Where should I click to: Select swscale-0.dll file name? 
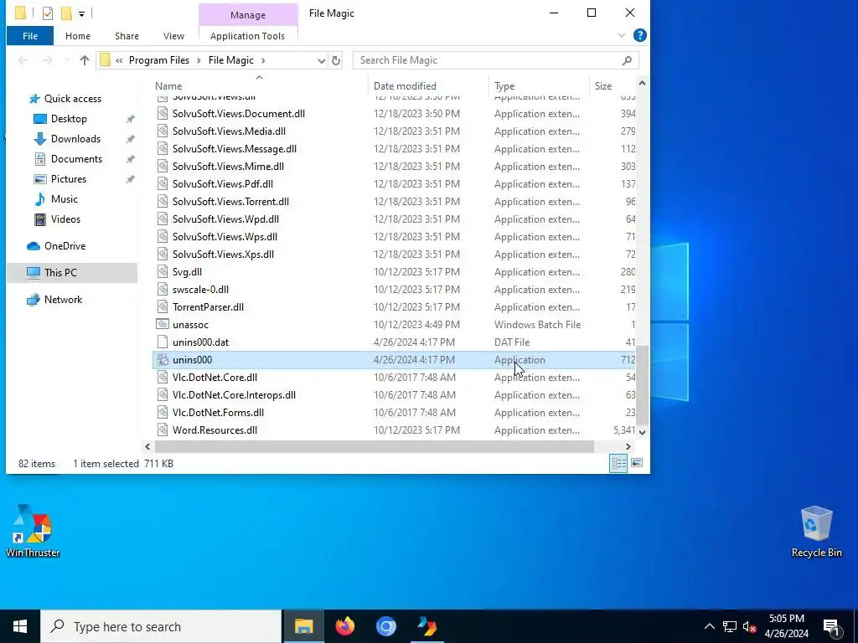pos(200,289)
